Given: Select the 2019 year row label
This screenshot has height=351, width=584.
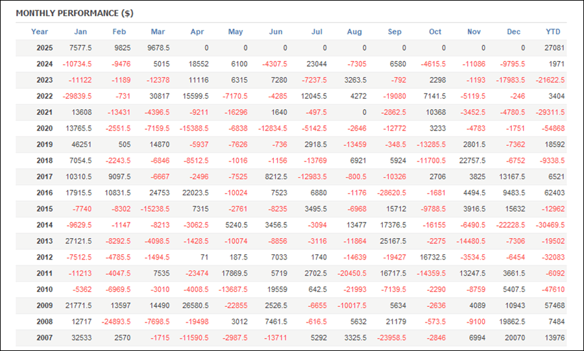Looking at the screenshot, I should click(45, 145).
